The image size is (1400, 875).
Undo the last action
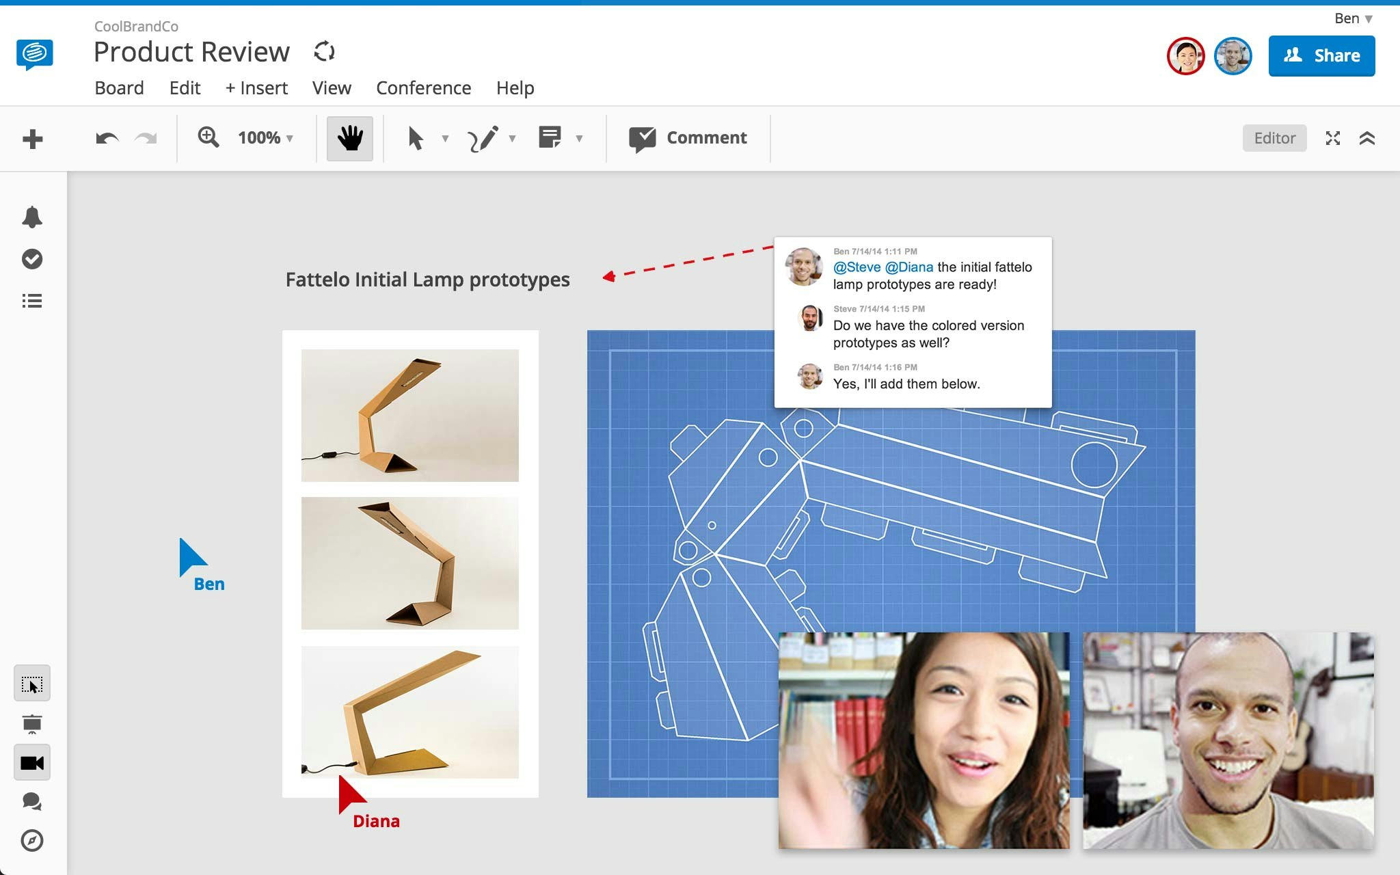108,138
